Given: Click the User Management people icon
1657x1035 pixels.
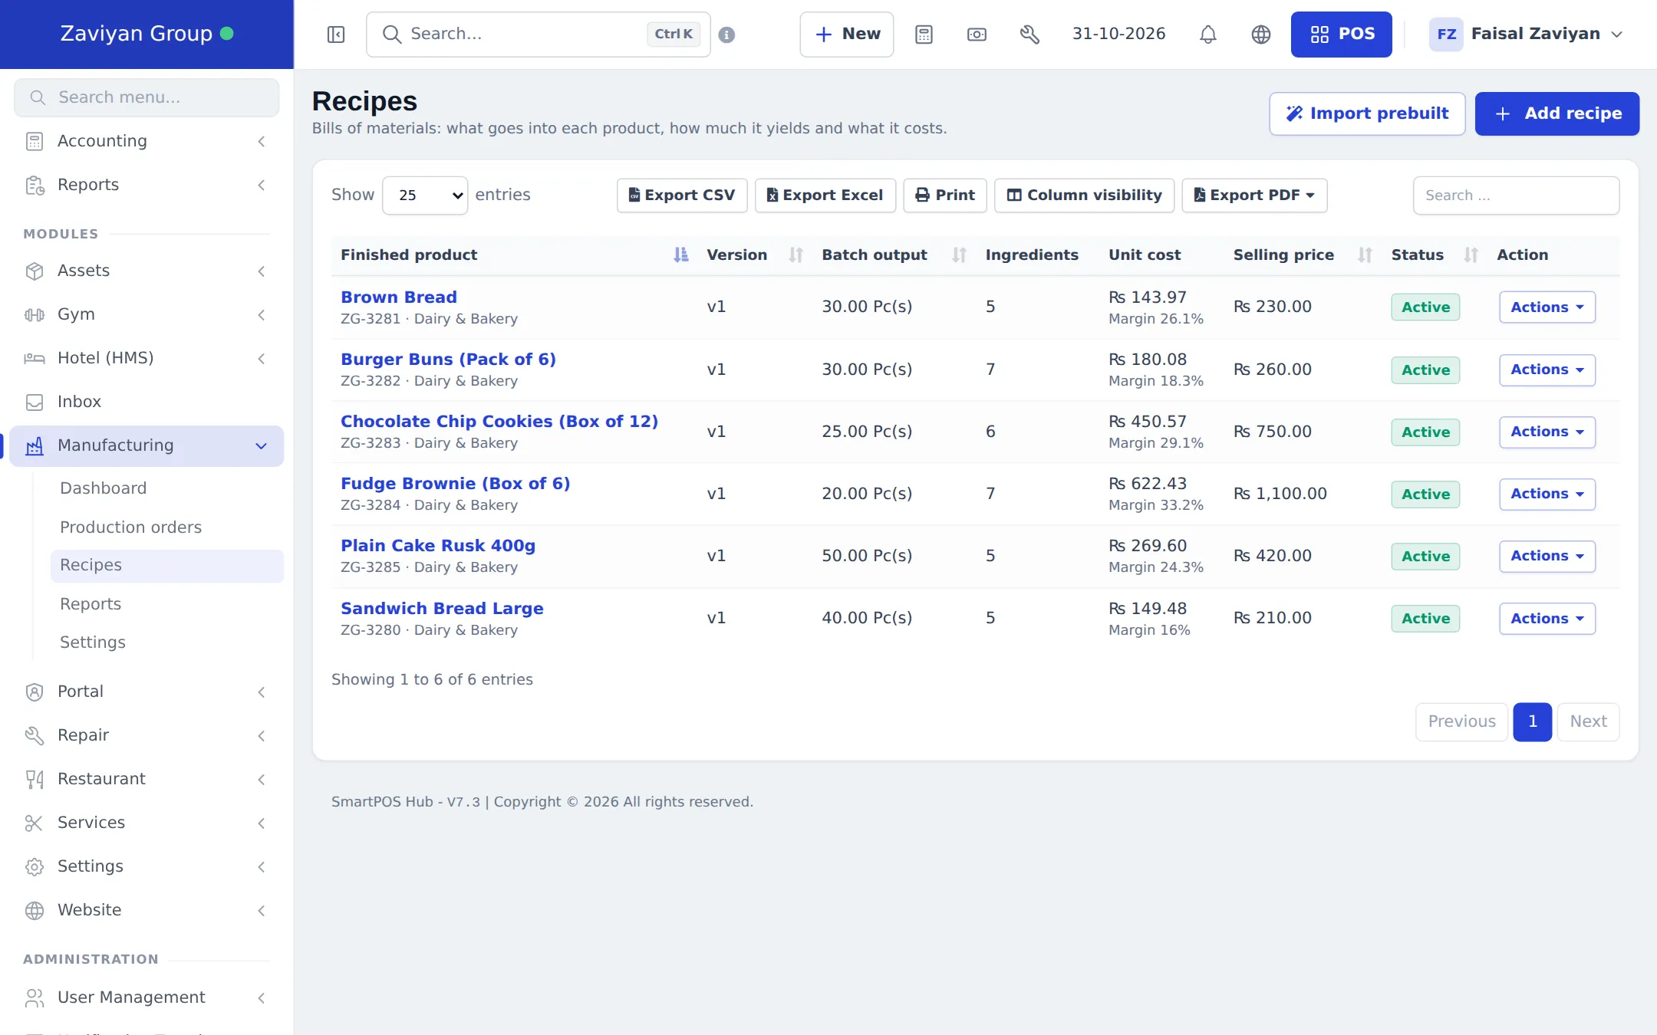Looking at the screenshot, I should pyautogui.click(x=35, y=997).
